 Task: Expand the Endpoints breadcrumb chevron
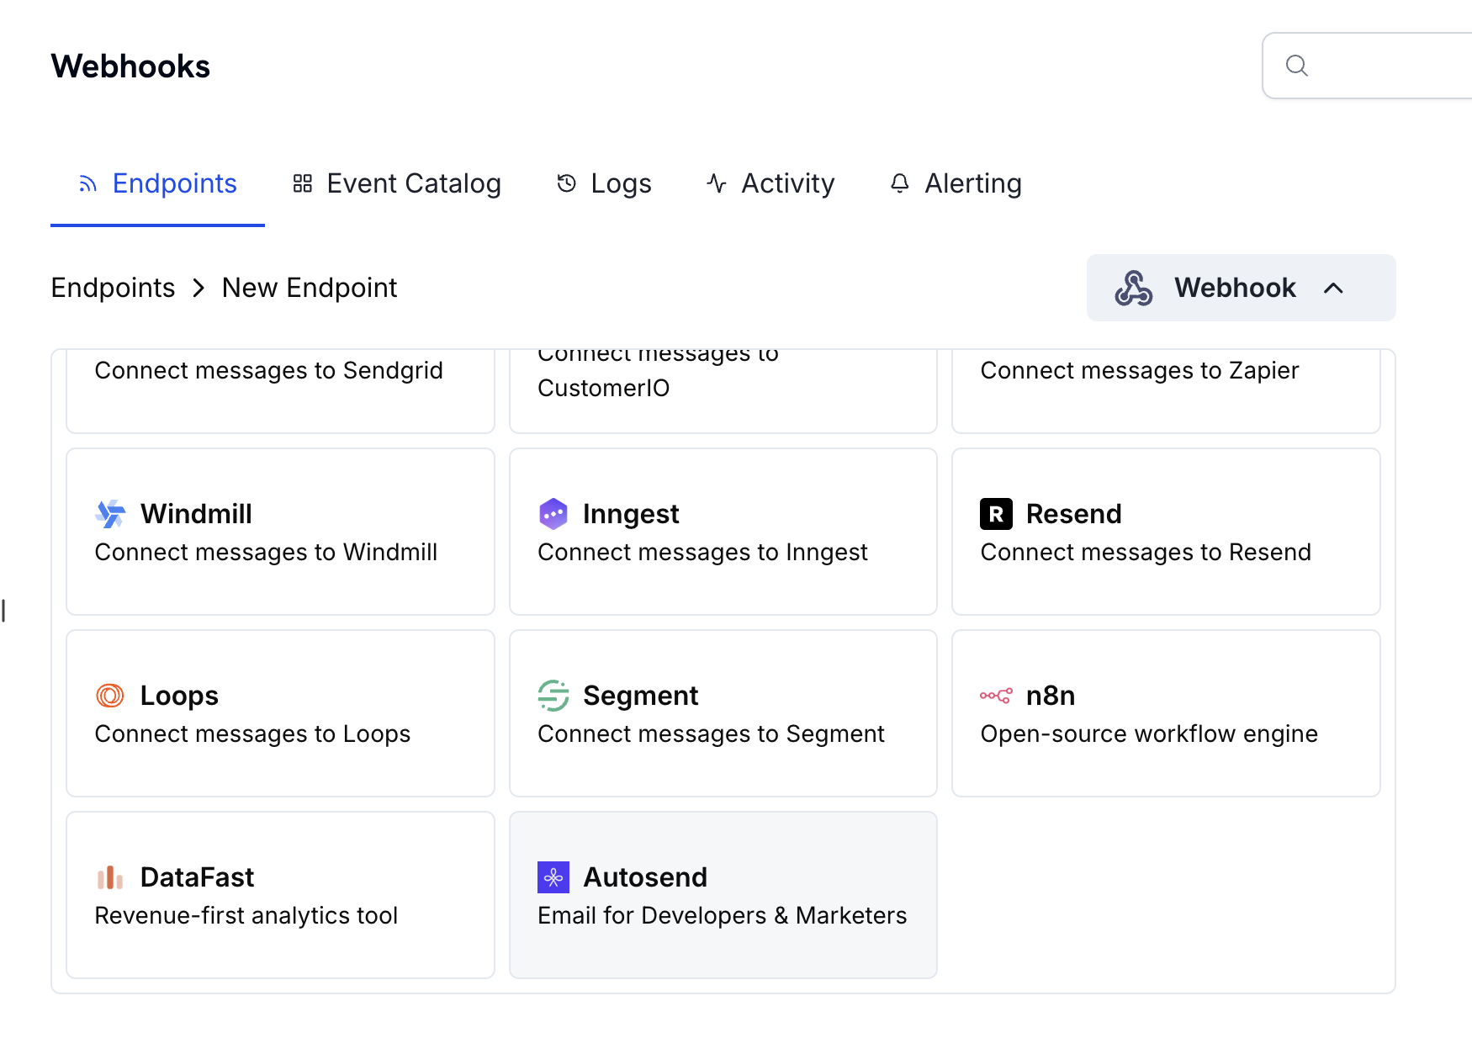click(x=199, y=288)
